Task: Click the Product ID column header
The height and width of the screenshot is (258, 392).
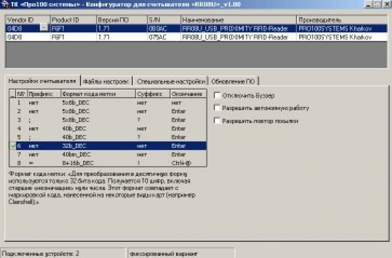Action: [73, 20]
